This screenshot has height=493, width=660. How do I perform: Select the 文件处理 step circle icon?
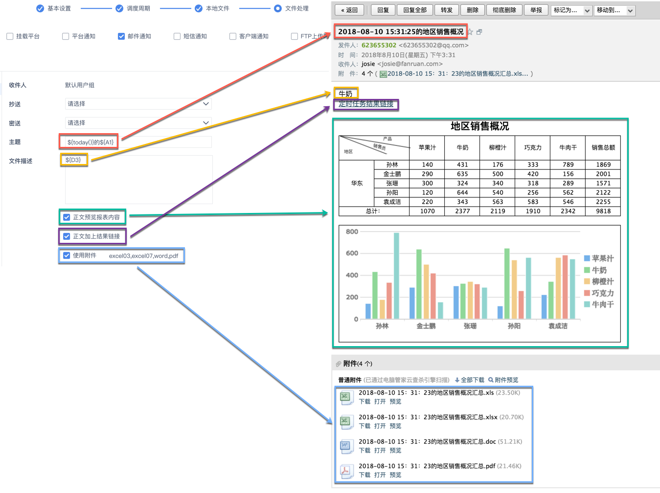[278, 8]
